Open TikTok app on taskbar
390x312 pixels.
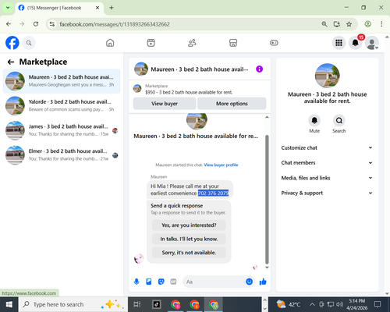[157, 304]
